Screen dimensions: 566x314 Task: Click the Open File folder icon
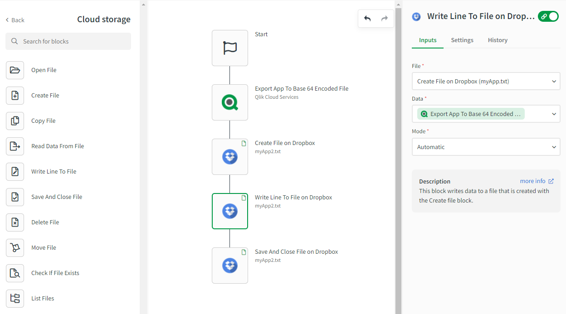pyautogui.click(x=15, y=70)
